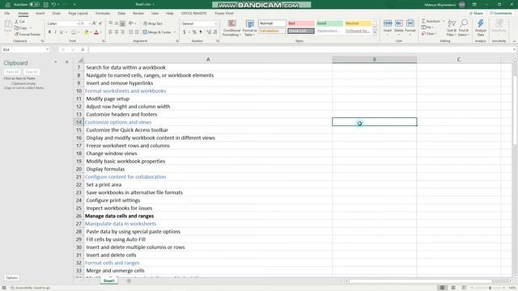Open Sort & Filter menu
The width and height of the screenshot is (518, 291).
tap(452, 27)
